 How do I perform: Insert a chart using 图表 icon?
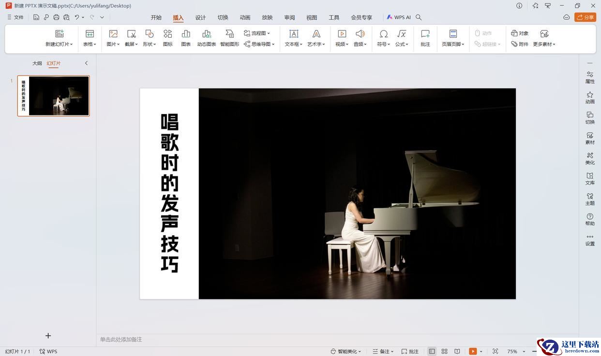tap(186, 38)
